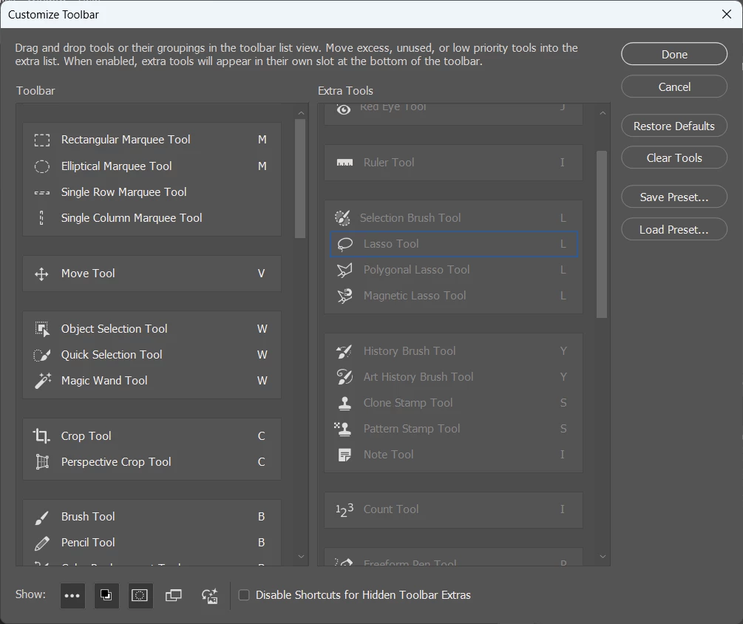Viewport: 743px width, 624px height.
Task: Click Restore Defaults
Action: (x=674, y=126)
